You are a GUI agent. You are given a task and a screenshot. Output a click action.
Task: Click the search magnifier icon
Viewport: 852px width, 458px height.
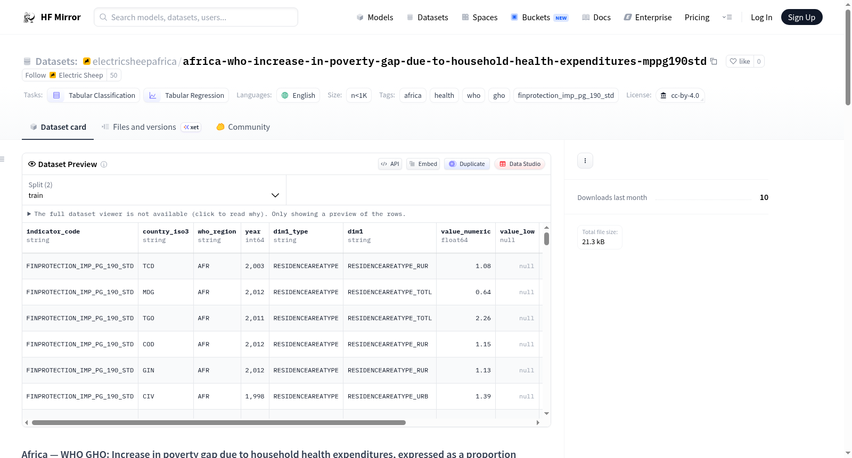(x=103, y=17)
